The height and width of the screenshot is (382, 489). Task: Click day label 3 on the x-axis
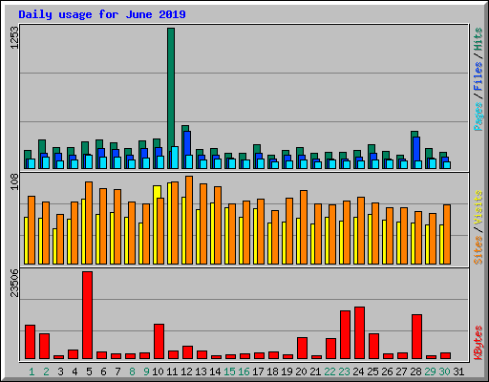click(x=60, y=371)
